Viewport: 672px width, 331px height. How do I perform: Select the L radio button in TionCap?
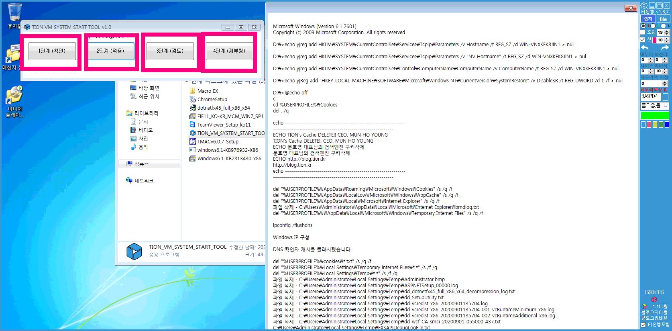[x=663, y=26]
